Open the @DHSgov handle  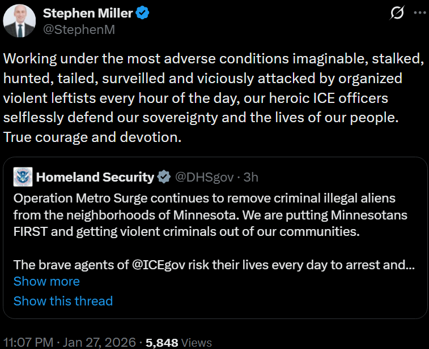(204, 177)
